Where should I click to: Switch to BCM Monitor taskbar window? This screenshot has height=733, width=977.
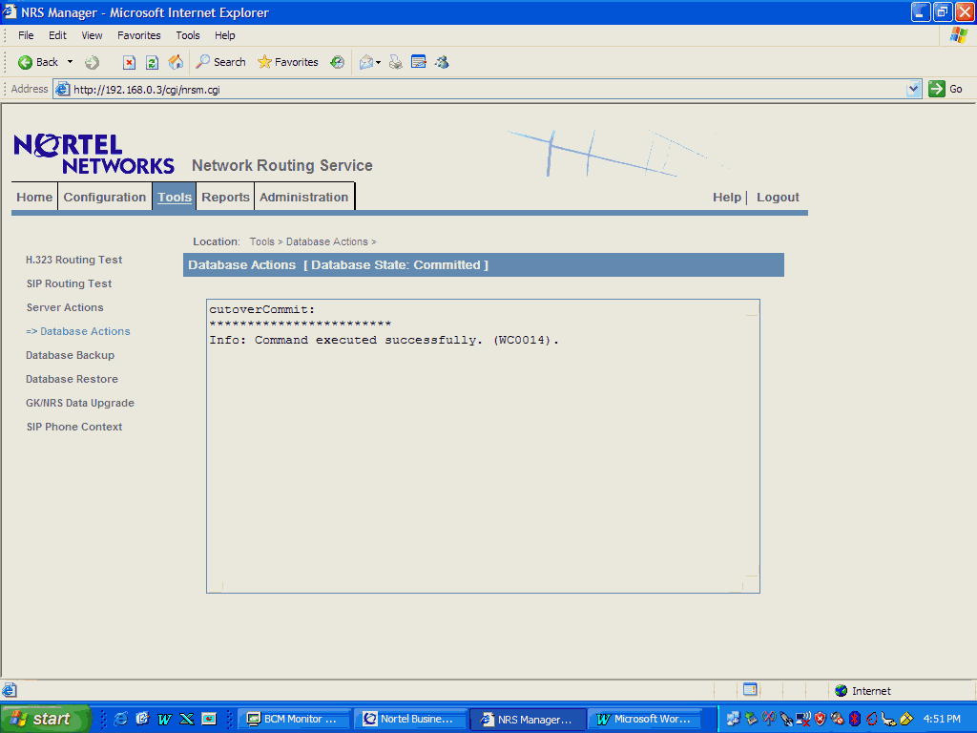294,719
